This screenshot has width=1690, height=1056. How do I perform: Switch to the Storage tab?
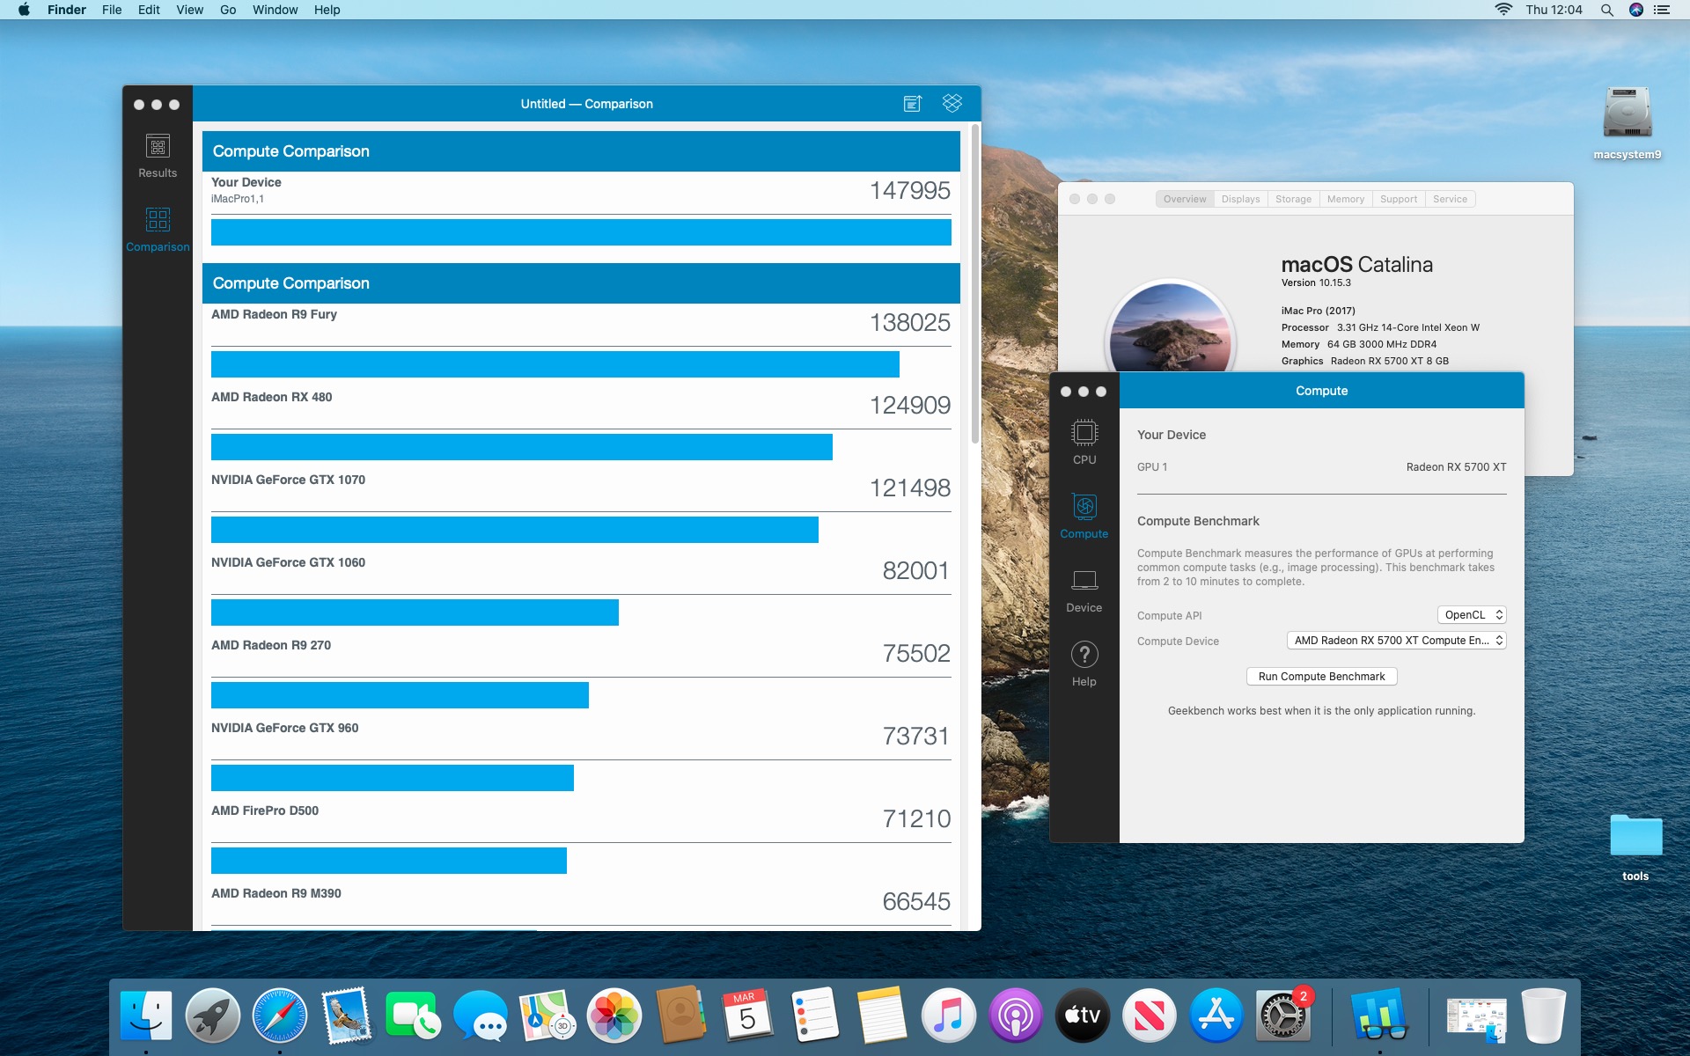pyautogui.click(x=1293, y=199)
